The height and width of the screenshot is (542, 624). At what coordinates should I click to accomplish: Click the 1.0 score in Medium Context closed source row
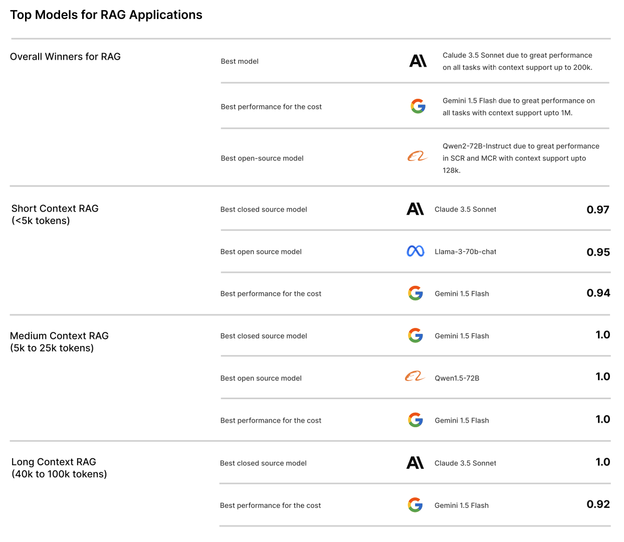pos(603,335)
